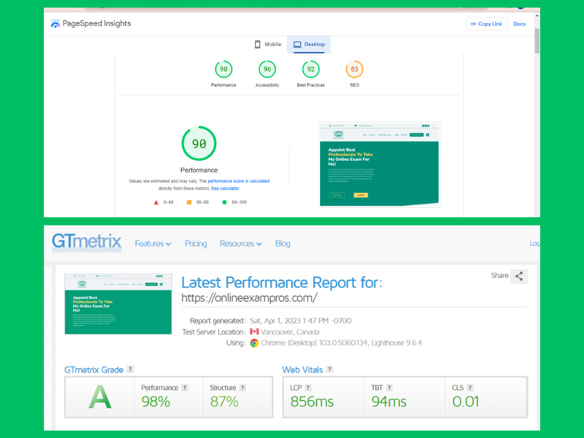This screenshot has width=584, height=438.
Task: Click the 98% performance value
Action: 156,402
